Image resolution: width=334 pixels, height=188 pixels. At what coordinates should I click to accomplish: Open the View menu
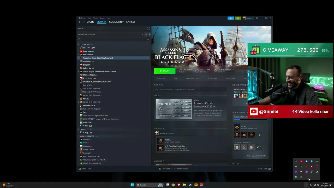pyautogui.click(x=89, y=18)
